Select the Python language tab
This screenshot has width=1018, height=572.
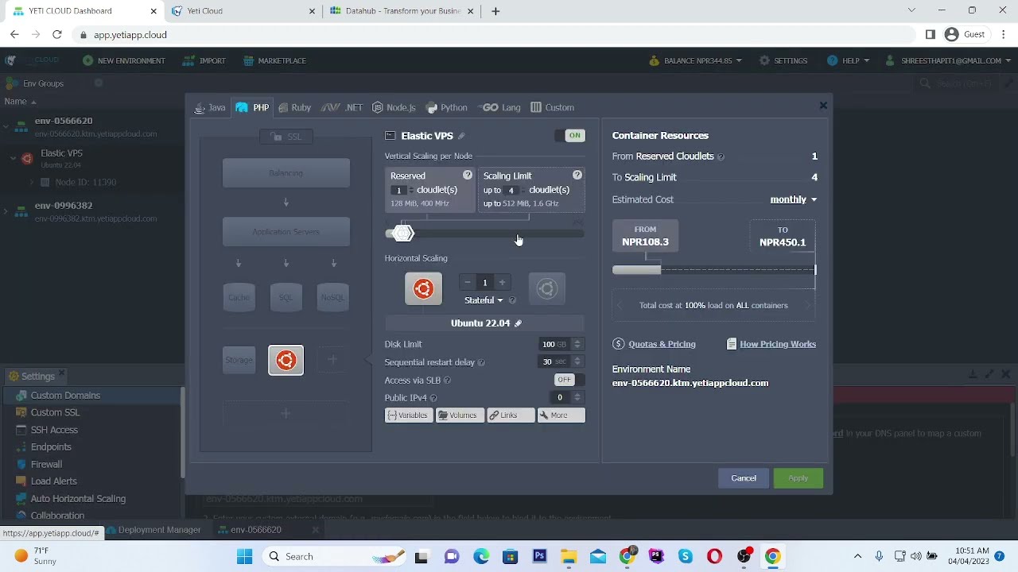pos(447,107)
